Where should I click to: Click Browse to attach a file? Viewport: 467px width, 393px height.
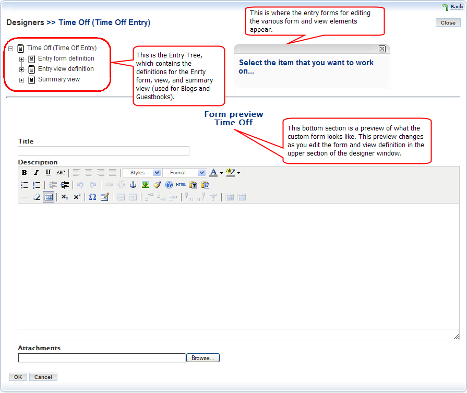tap(203, 358)
